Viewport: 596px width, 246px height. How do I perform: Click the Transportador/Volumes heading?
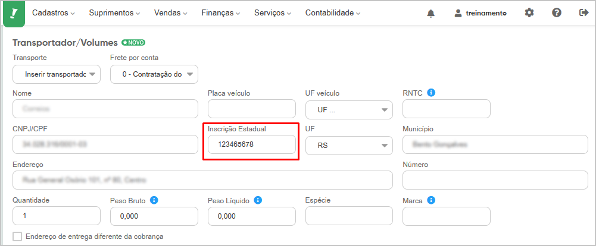pyautogui.click(x=65, y=43)
